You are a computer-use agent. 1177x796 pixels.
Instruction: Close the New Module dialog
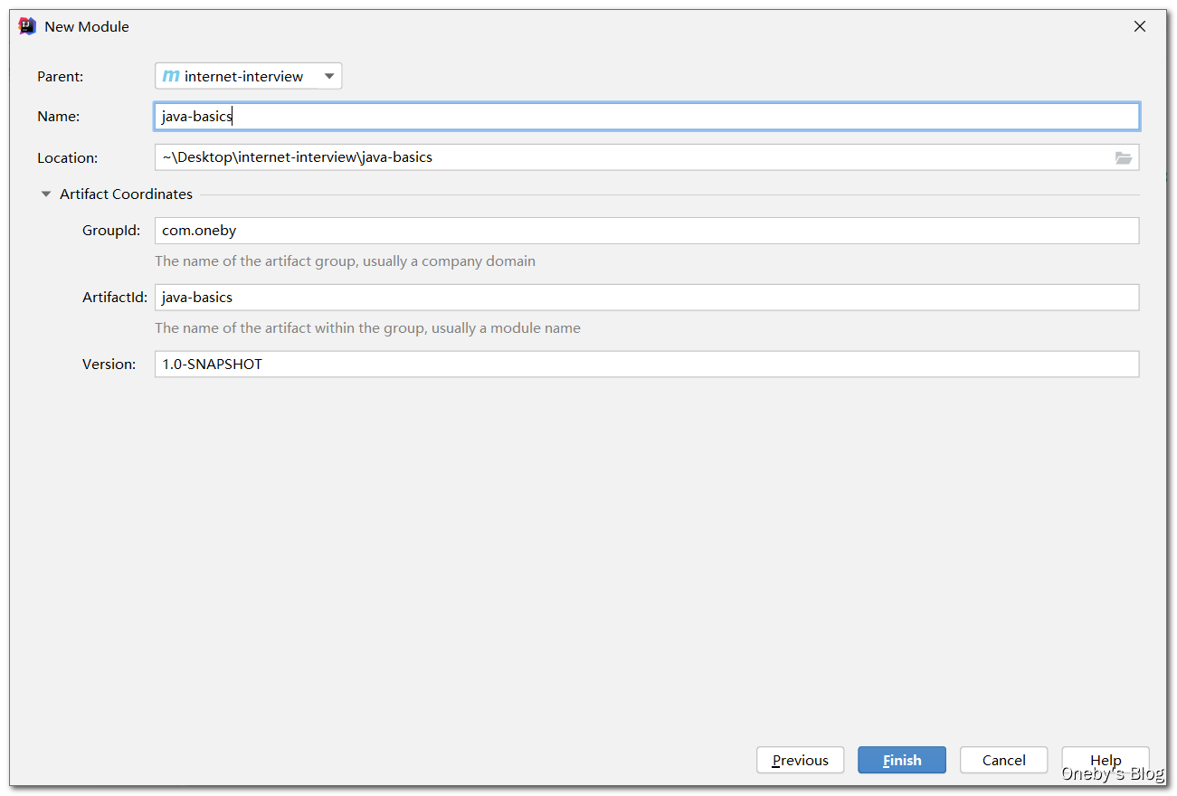[x=1140, y=27]
